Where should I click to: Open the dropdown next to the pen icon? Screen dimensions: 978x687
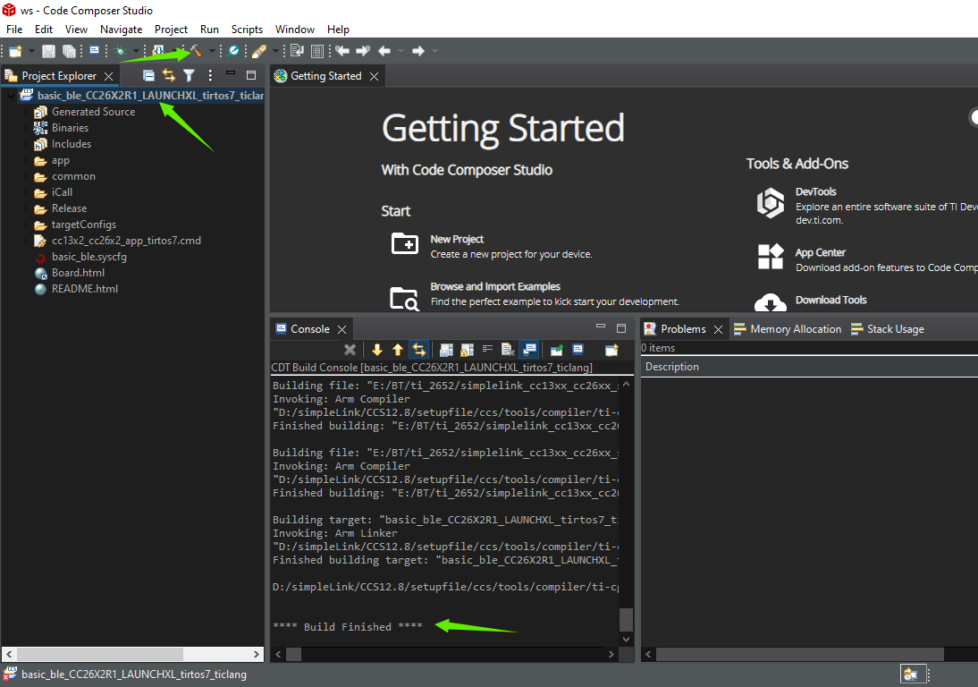point(275,51)
